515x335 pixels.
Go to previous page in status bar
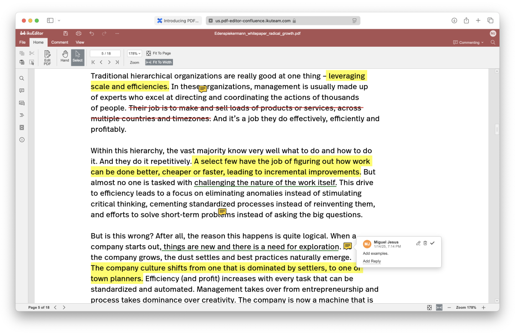[55, 308]
